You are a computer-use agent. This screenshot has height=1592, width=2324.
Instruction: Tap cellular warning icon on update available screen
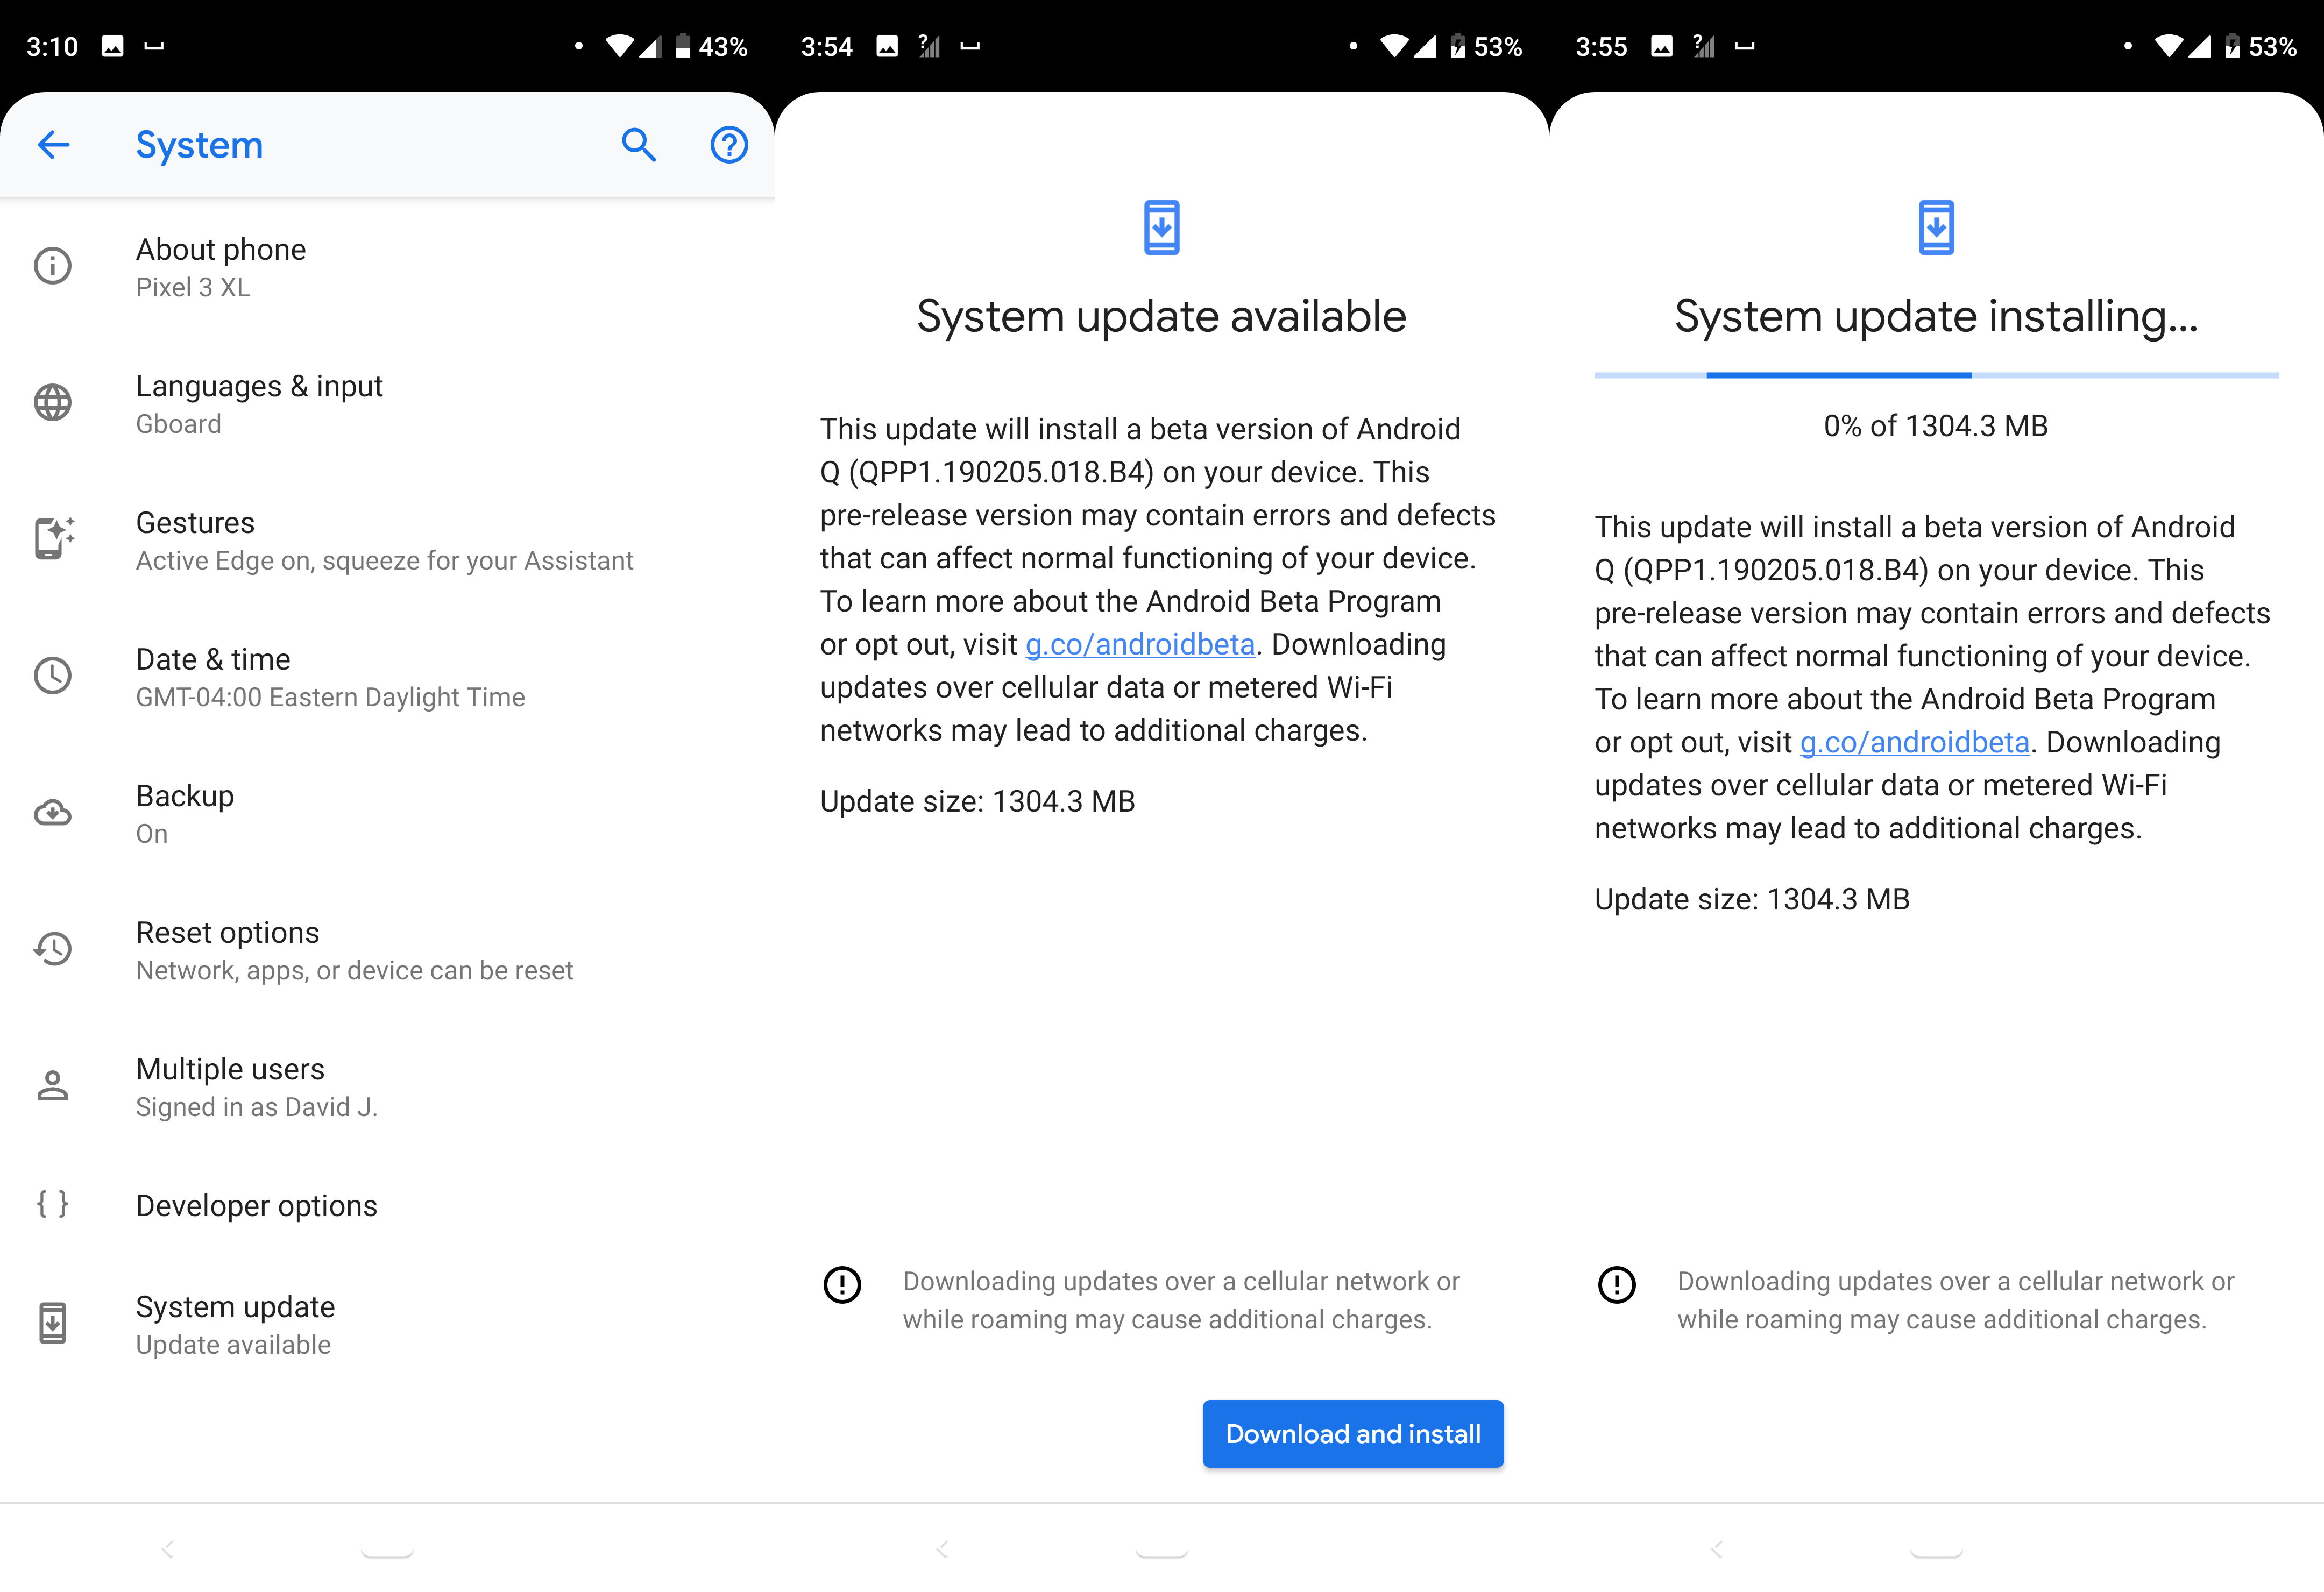pos(842,1284)
